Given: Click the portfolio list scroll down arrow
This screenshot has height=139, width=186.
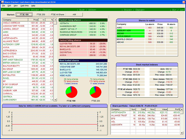Looking at the screenshot, I should tap(182, 133).
